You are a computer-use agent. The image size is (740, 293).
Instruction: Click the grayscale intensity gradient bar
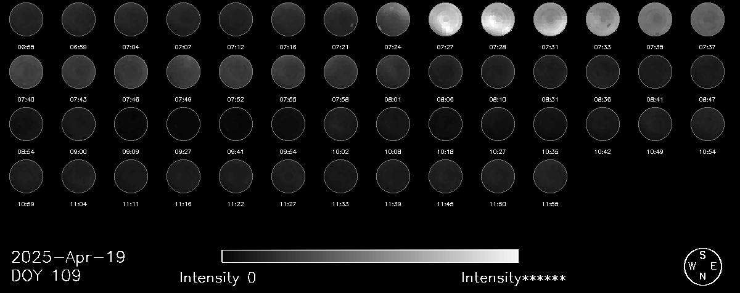click(370, 256)
